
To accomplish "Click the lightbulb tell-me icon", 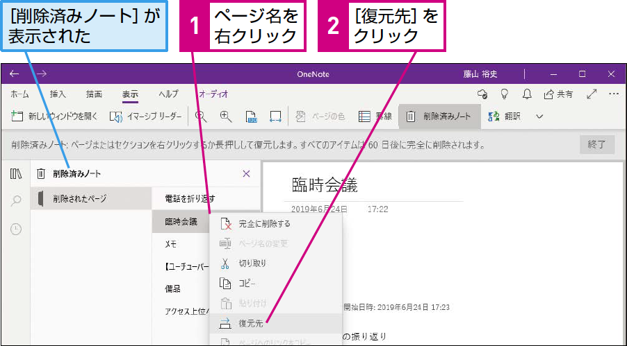I will coord(504,94).
